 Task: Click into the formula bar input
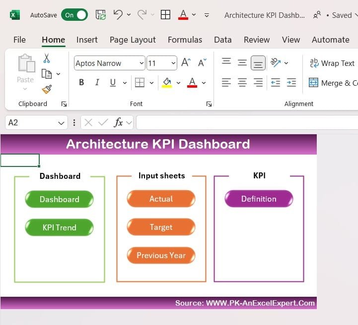pyautogui.click(x=246, y=122)
